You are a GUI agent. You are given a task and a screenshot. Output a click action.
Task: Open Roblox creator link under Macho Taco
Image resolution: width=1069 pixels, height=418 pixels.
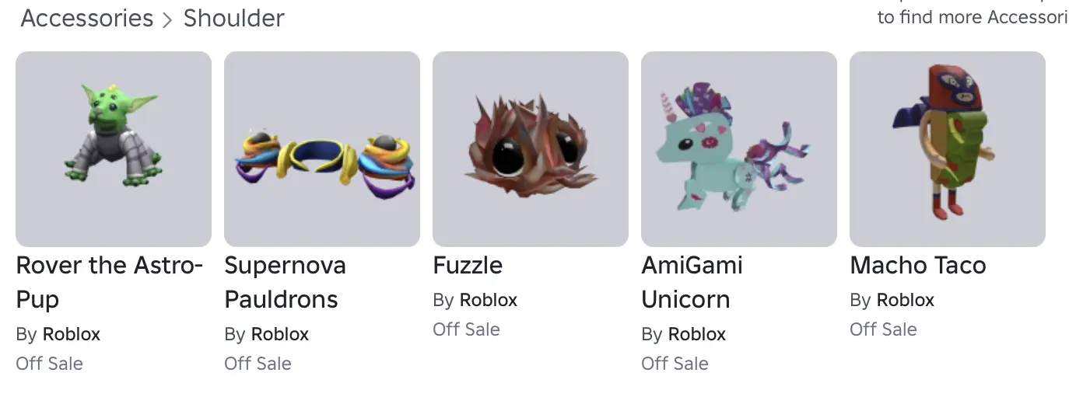(906, 300)
